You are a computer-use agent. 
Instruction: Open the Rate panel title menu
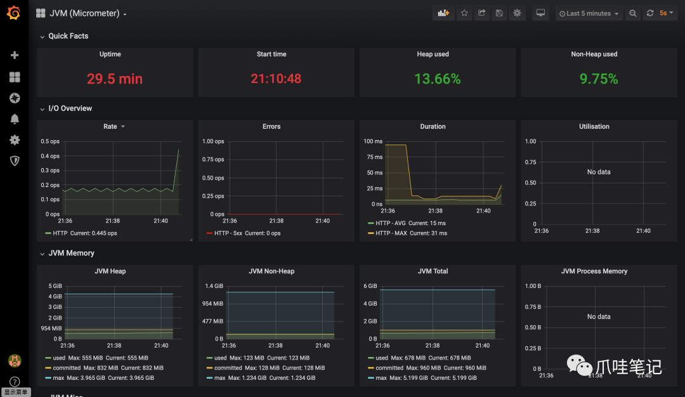click(114, 126)
